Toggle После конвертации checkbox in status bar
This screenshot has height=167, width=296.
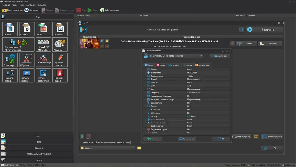pyautogui.click(x=249, y=165)
